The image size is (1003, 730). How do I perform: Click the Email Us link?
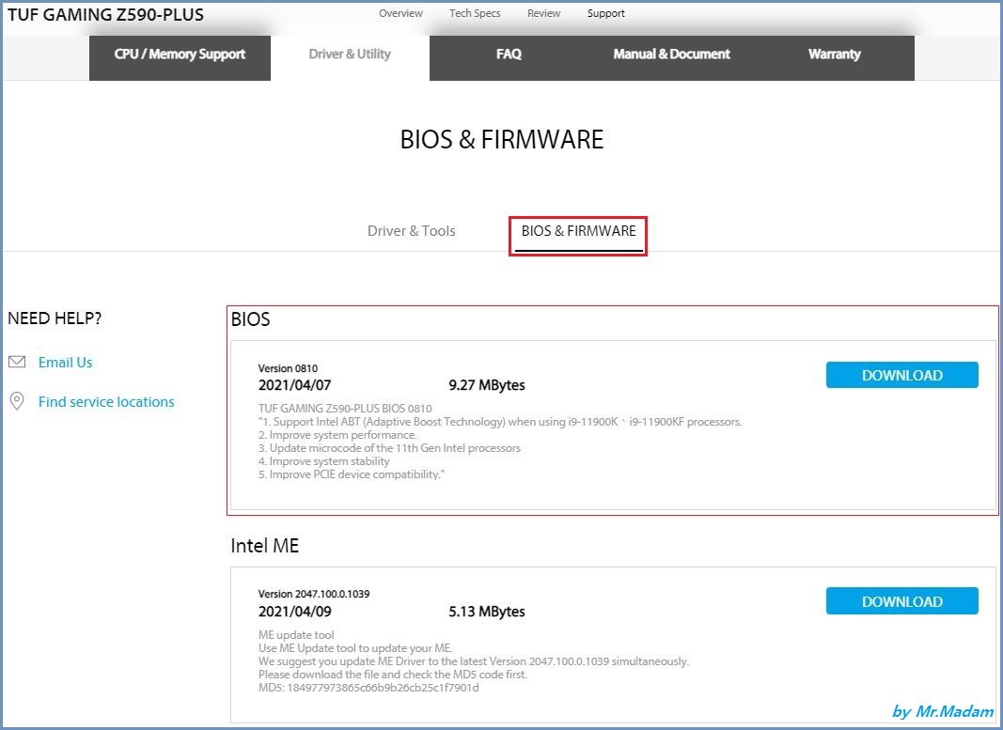[65, 363]
